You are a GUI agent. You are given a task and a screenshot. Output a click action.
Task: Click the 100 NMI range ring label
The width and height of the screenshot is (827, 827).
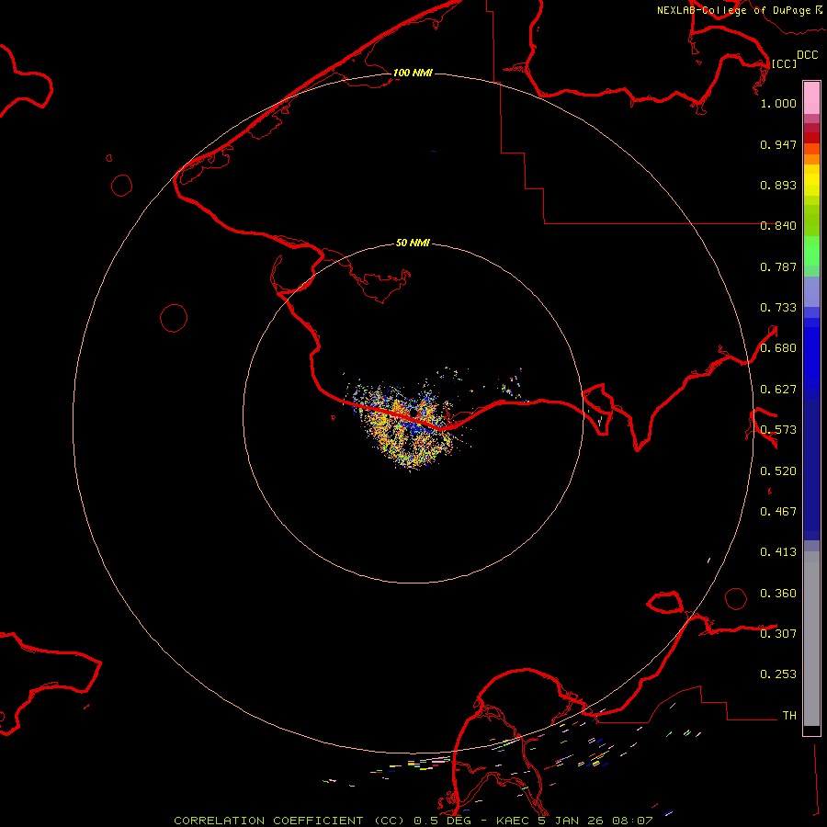(x=413, y=73)
